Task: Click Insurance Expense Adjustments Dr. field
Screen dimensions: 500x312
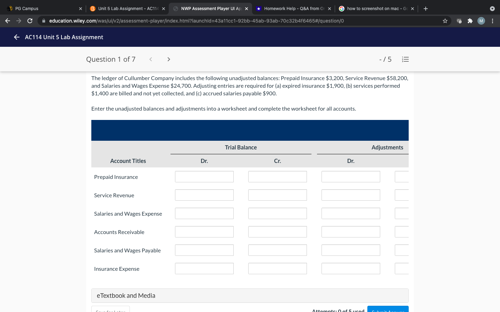Action: click(x=351, y=269)
